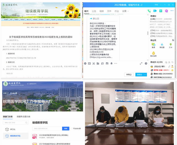Screen dimensions: 177x145
Task: Open the GIF sticker panel
Action: [90, 63]
